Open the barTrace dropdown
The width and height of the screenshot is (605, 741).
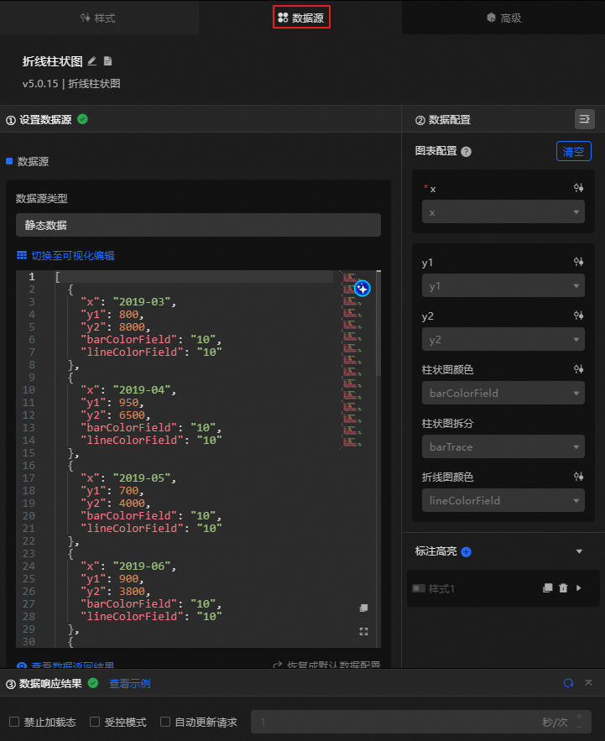503,446
